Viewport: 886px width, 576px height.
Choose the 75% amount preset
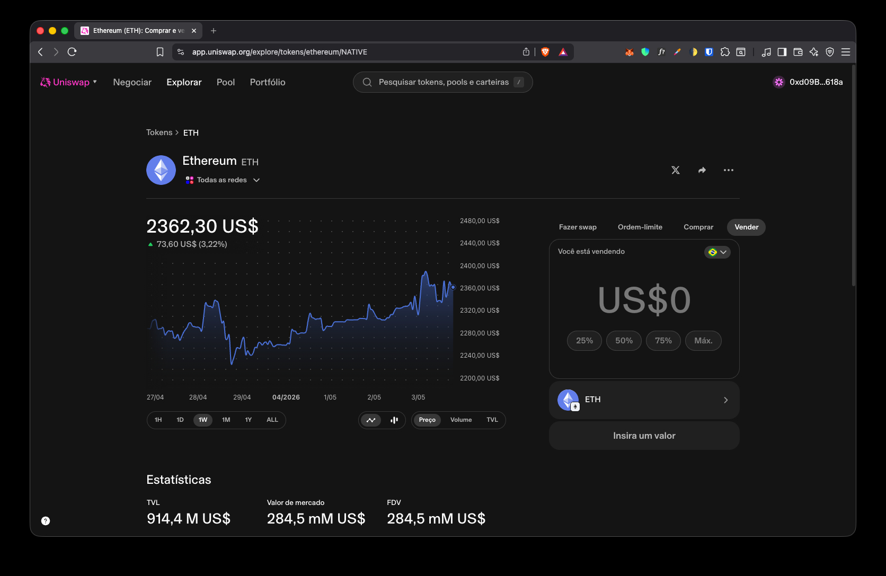[663, 341]
